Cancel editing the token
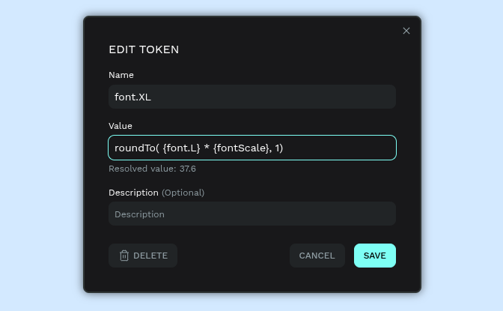503x311 pixels. coord(317,256)
